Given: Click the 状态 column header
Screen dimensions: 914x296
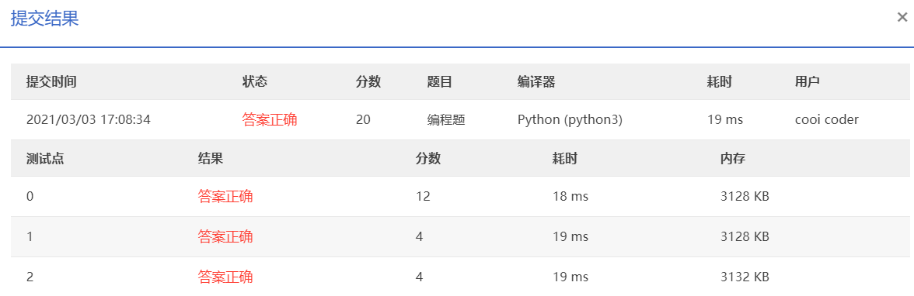Looking at the screenshot, I should pyautogui.click(x=255, y=82).
